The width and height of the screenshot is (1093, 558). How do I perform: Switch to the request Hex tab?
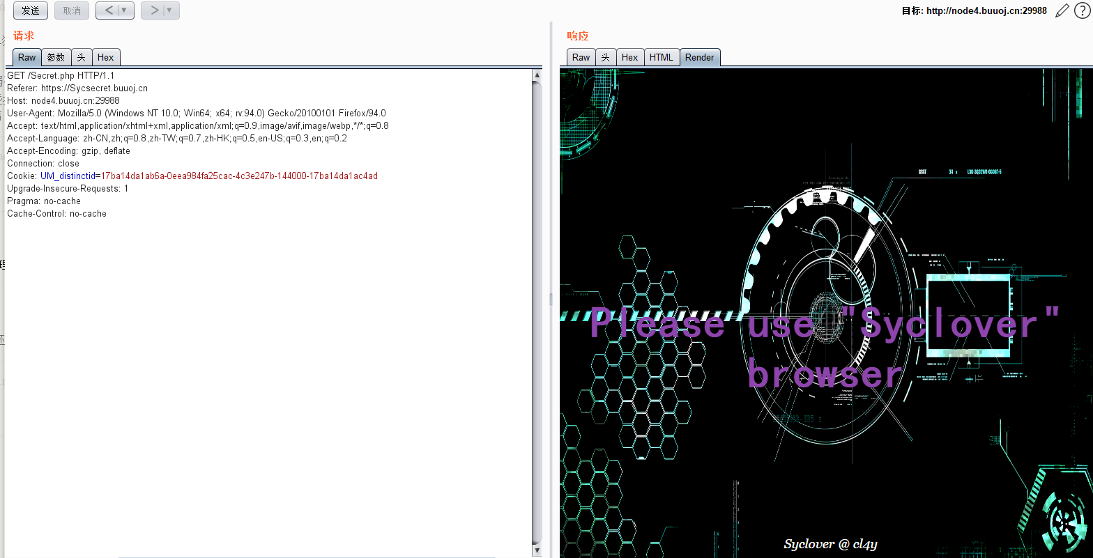point(106,57)
